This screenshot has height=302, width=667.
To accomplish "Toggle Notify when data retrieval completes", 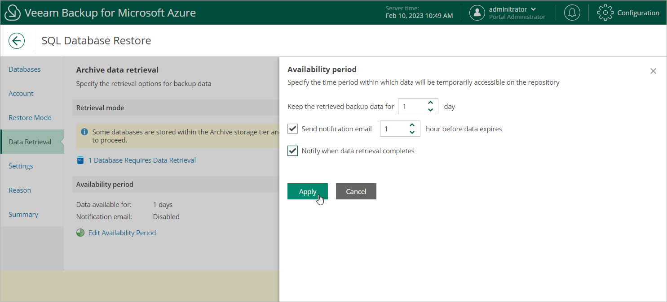I will point(293,151).
